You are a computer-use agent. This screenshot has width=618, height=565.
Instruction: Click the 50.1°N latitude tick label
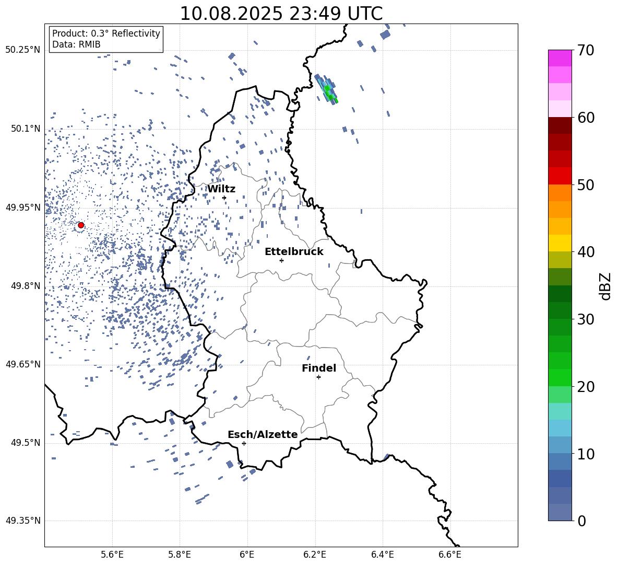(26, 129)
